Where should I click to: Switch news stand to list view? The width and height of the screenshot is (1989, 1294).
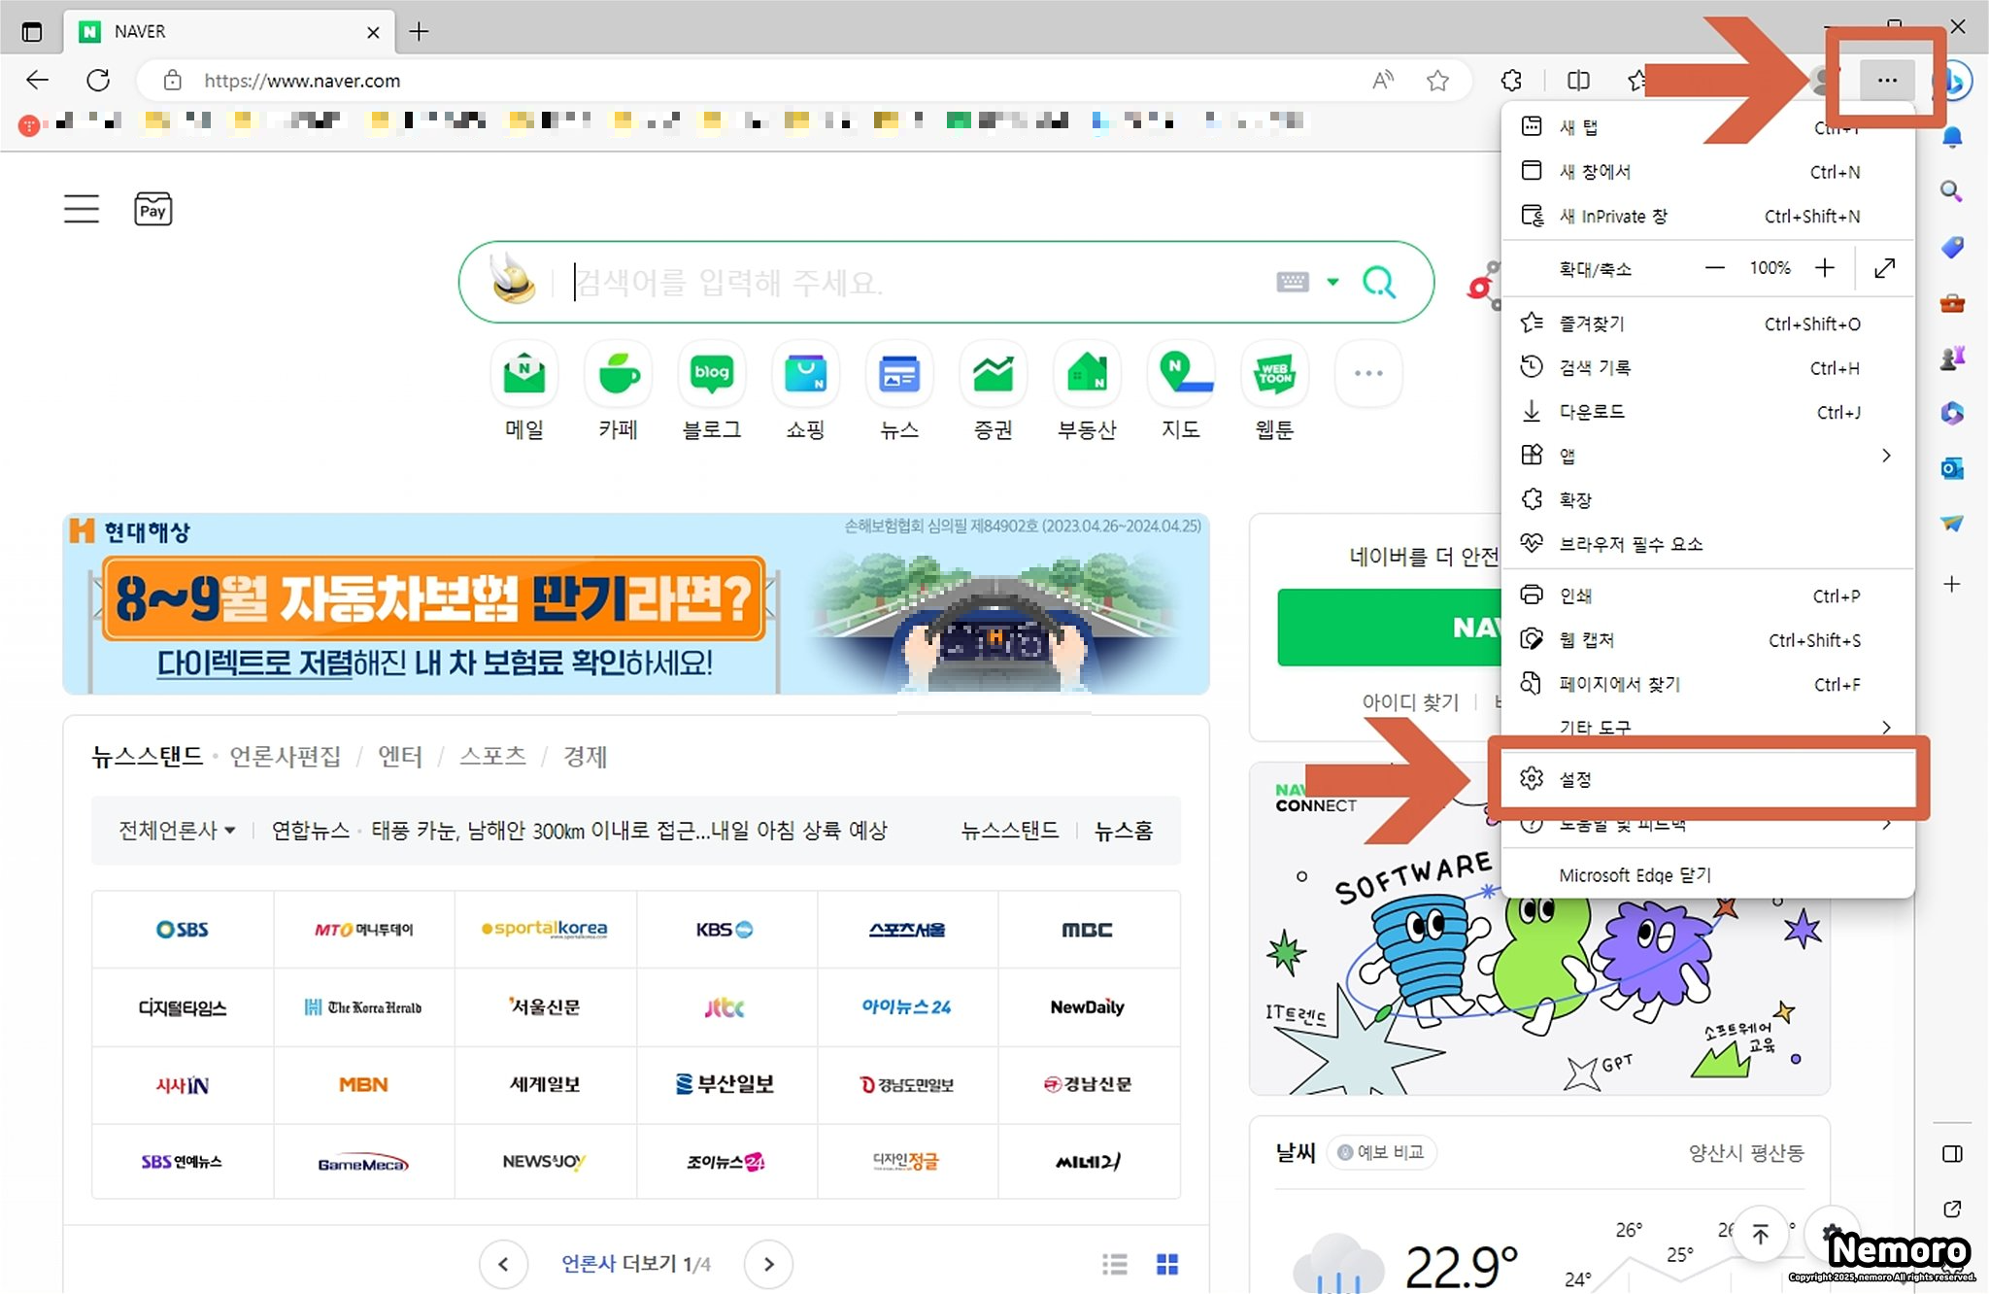click(x=1115, y=1264)
